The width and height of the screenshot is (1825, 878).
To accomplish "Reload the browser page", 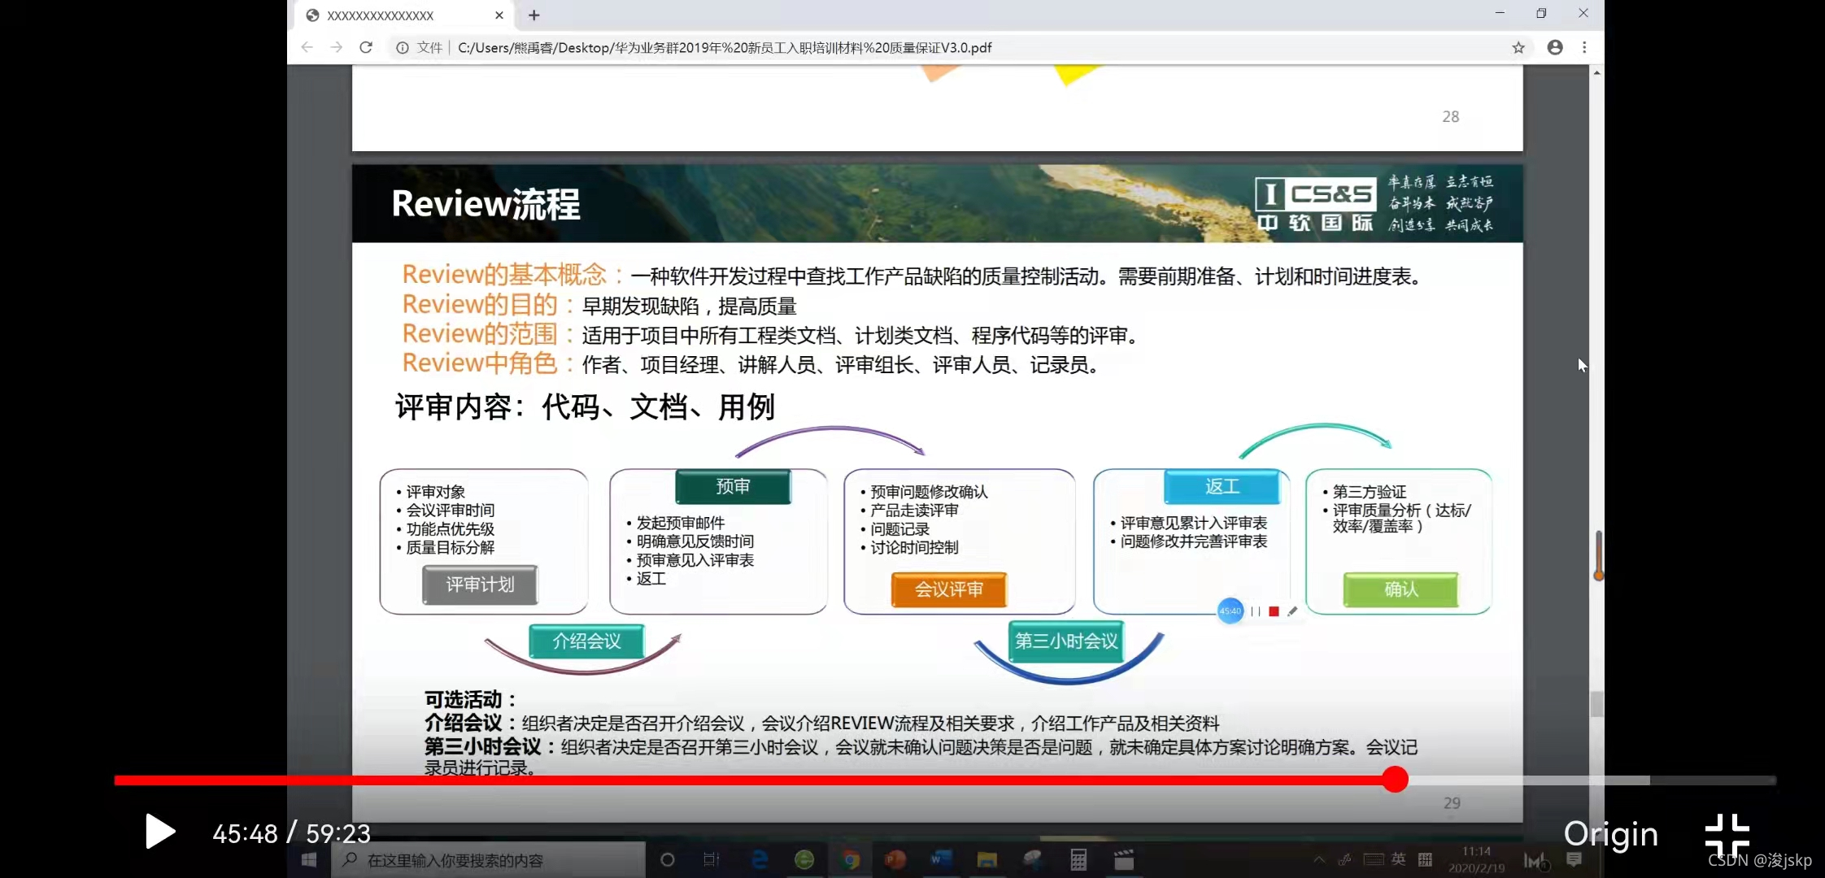I will coord(366,48).
